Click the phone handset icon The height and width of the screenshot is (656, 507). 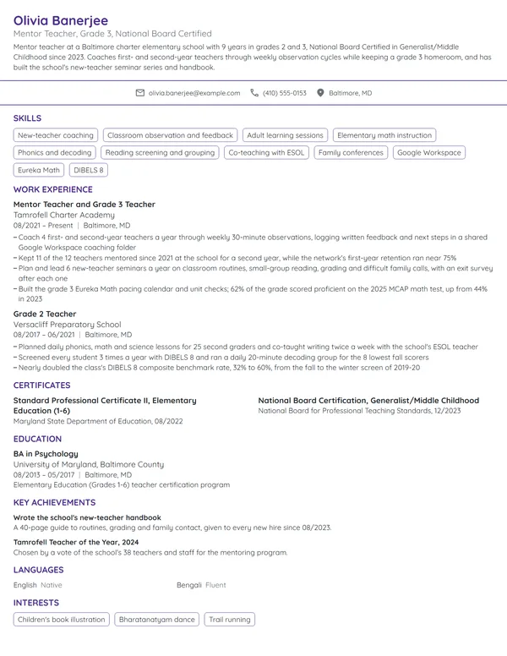pos(254,93)
